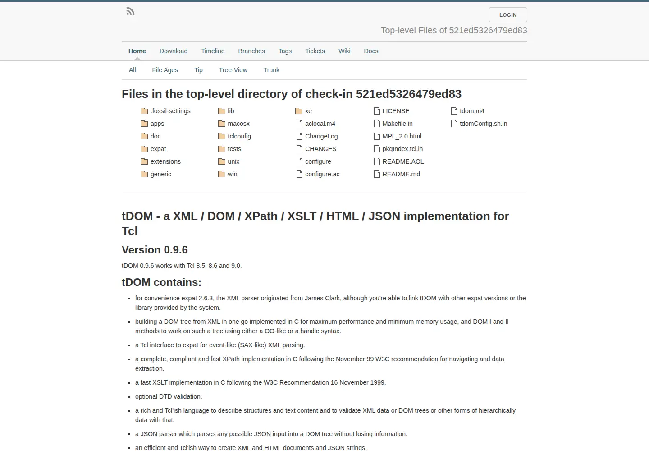Image resolution: width=649 pixels, height=451 pixels.
Task: Open the Tags tab
Action: point(285,51)
